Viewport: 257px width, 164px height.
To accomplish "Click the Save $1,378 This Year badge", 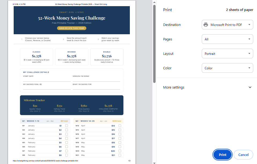I will 72,28.
